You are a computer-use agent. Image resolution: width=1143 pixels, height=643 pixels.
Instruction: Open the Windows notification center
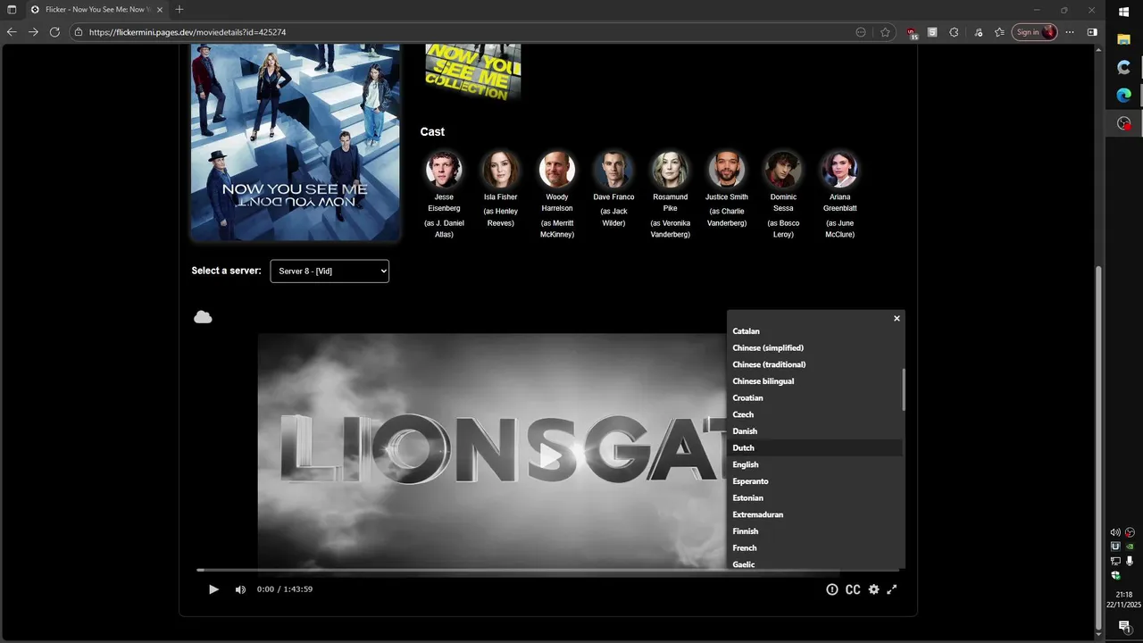pos(1124,627)
